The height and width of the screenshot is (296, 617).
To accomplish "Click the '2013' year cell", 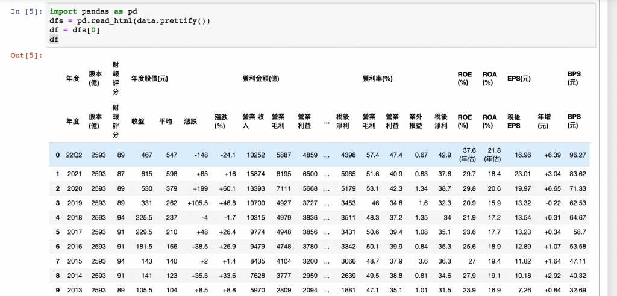I will coord(74,290).
